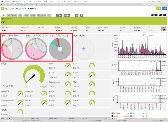Show the 139 paused sensors
The width and height of the screenshot is (168, 122).
pos(165,8)
